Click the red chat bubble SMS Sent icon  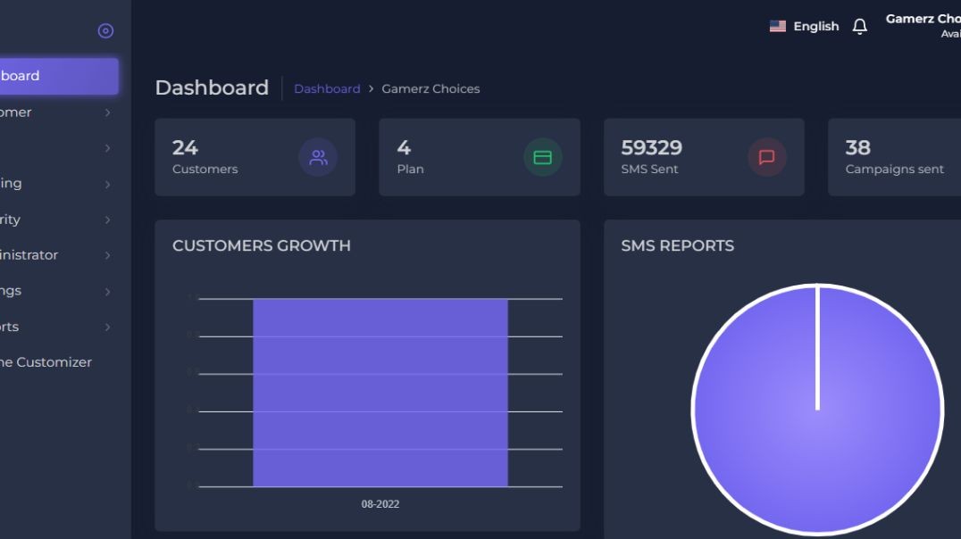pos(766,158)
